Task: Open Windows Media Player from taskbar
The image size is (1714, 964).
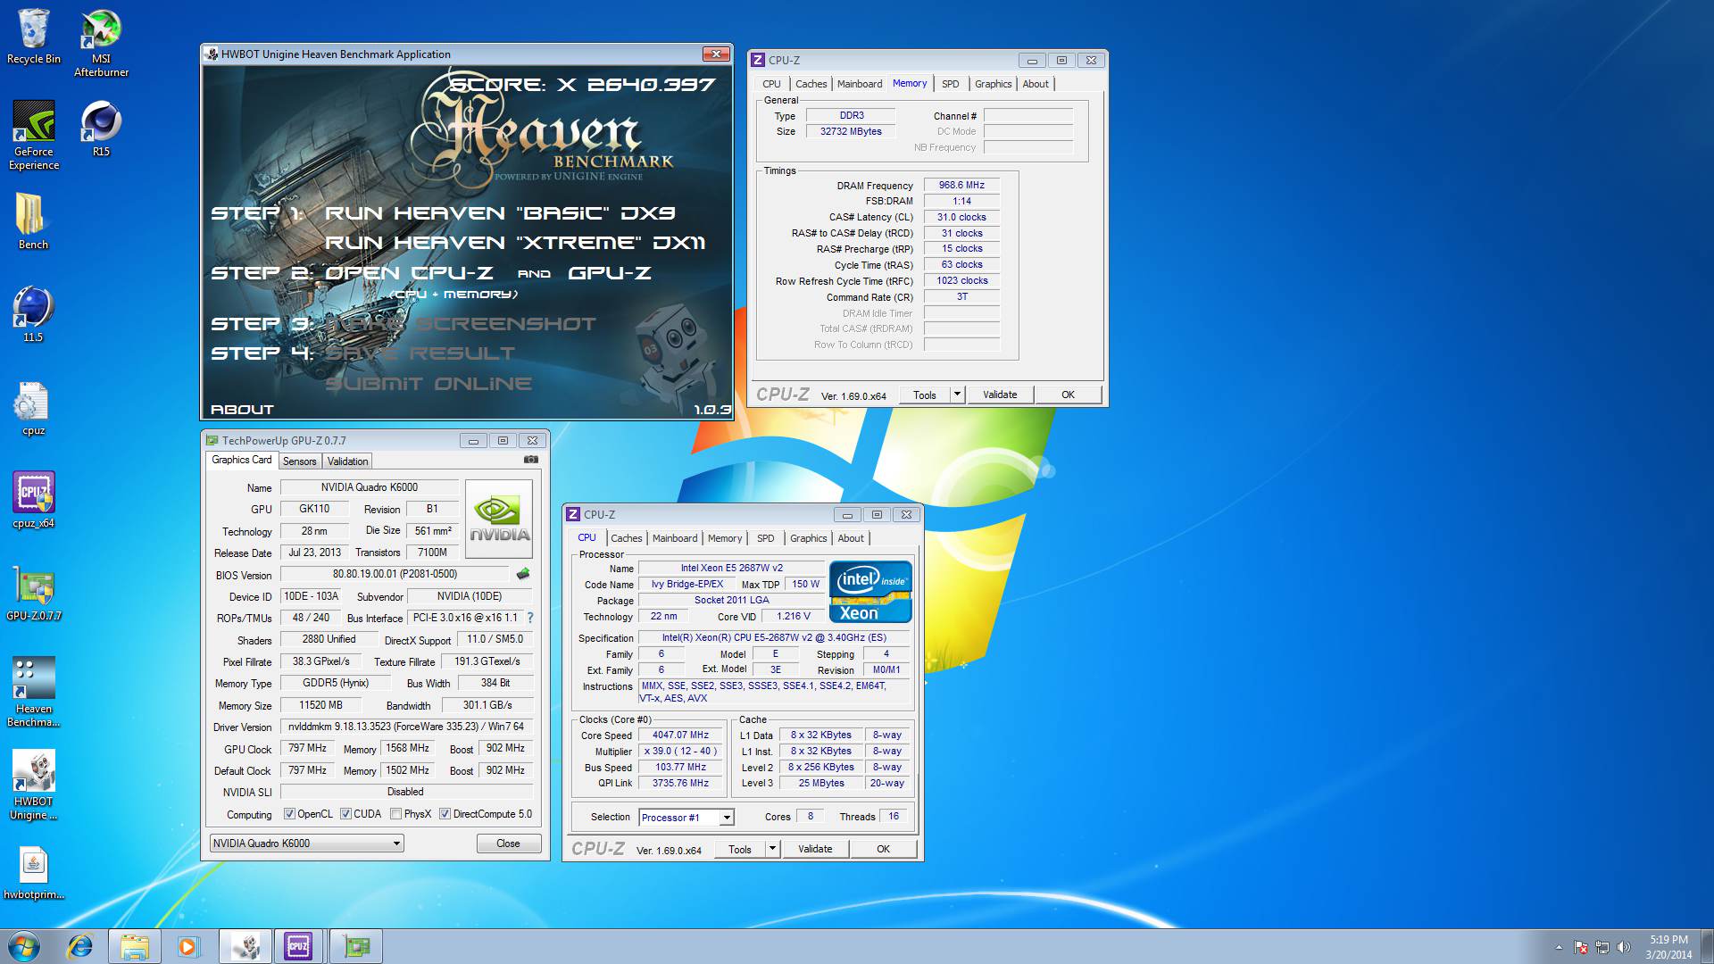Action: pyautogui.click(x=188, y=946)
